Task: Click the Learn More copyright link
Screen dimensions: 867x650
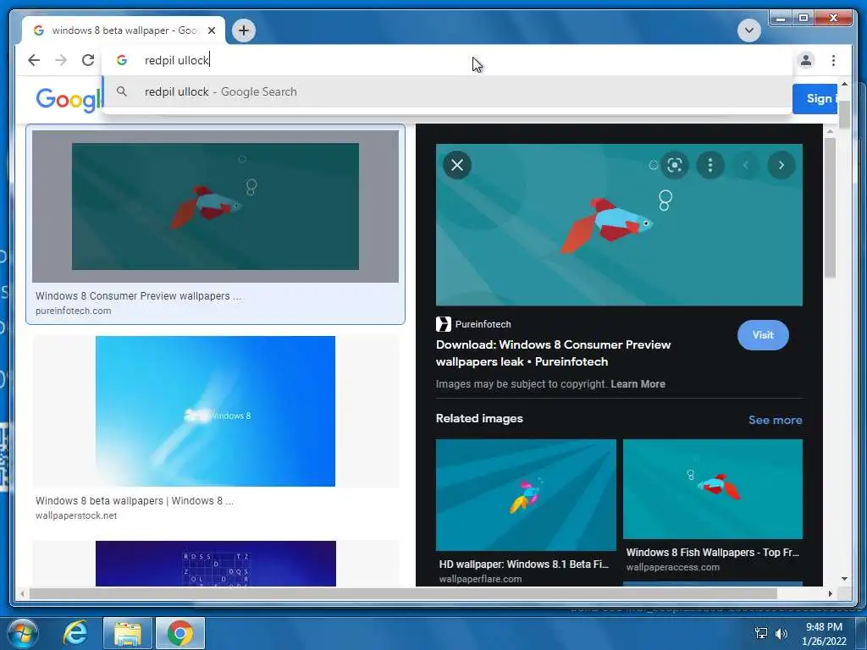Action: point(638,384)
